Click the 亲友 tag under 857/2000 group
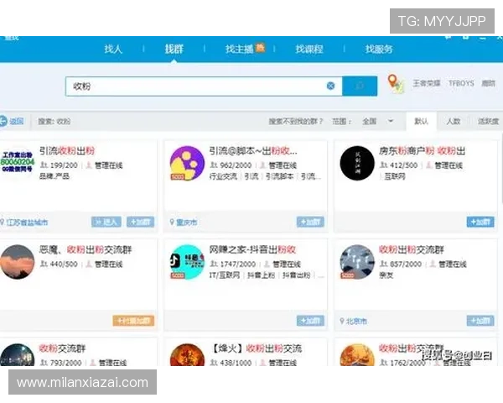The width and height of the screenshot is (503, 403). click(x=386, y=275)
